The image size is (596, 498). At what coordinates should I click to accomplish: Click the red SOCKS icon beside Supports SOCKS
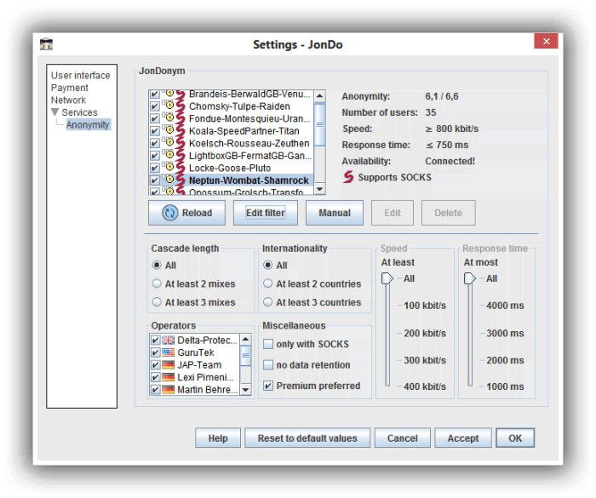[347, 177]
